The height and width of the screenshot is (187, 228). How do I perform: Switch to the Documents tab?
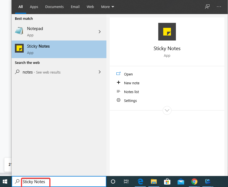pos(54,7)
